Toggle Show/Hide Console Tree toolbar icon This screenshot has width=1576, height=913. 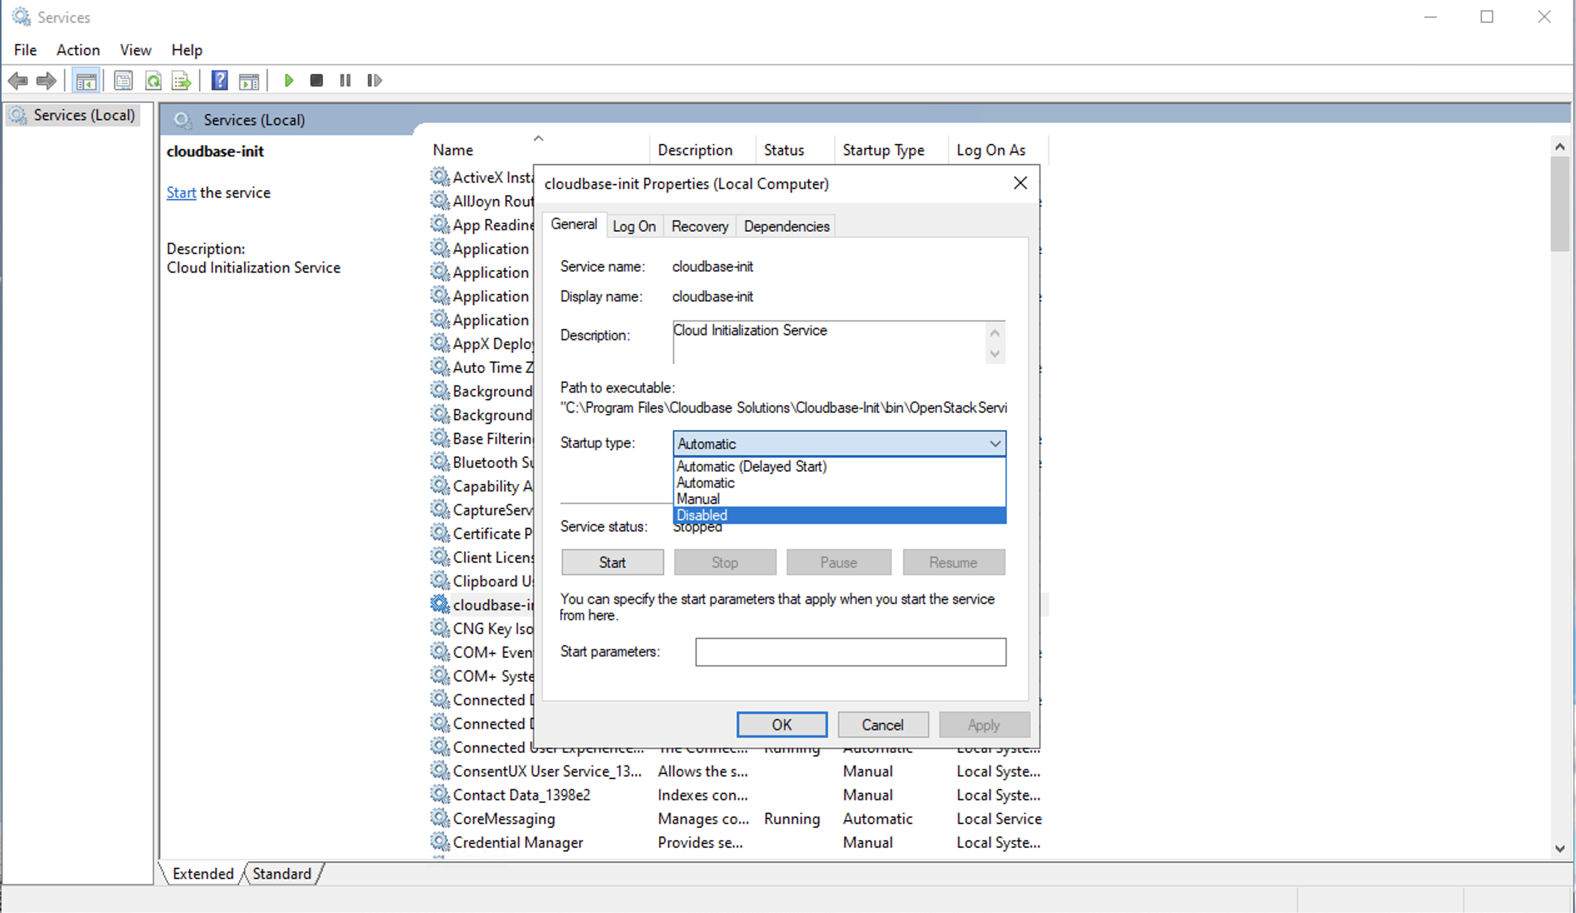[x=86, y=81]
